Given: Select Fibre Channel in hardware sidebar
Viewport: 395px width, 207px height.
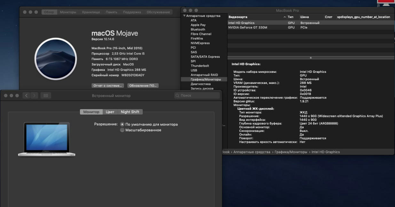Looking at the screenshot, I should pyautogui.click(x=201, y=34).
